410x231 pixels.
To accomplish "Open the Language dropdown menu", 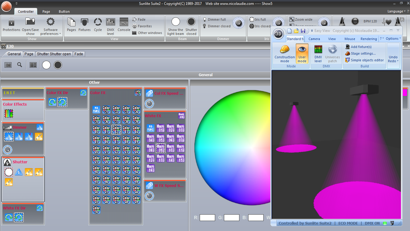I will pyautogui.click(x=396, y=11).
